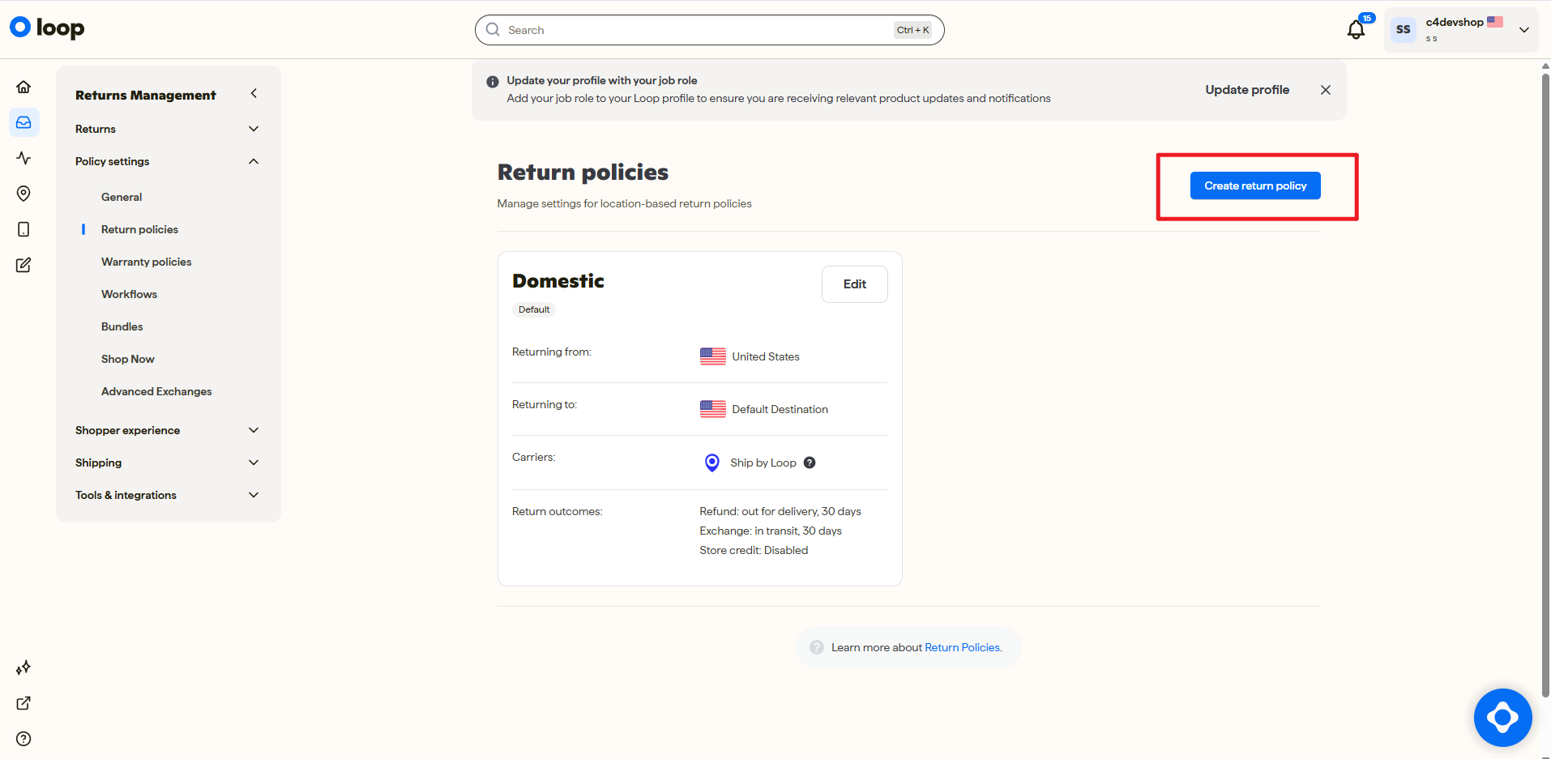Edit the Domestic policy
This screenshot has width=1551, height=759.
click(855, 284)
